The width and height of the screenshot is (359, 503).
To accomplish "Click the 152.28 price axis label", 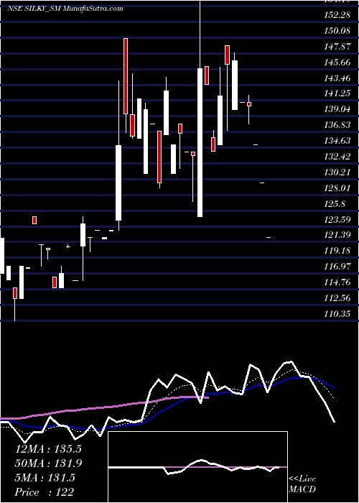I will point(338,15).
